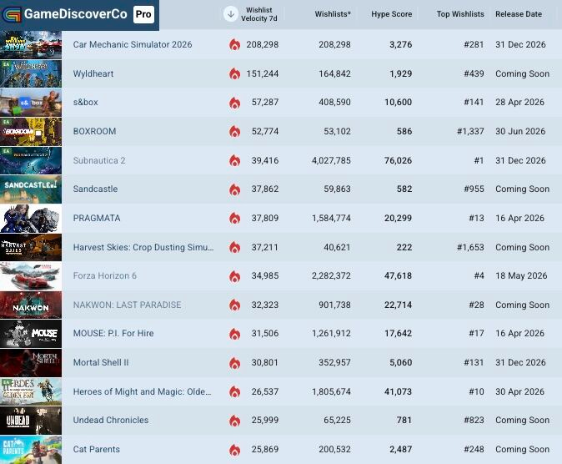Click the BOXROOM thumbnail image
562x464 pixels.
click(31, 132)
